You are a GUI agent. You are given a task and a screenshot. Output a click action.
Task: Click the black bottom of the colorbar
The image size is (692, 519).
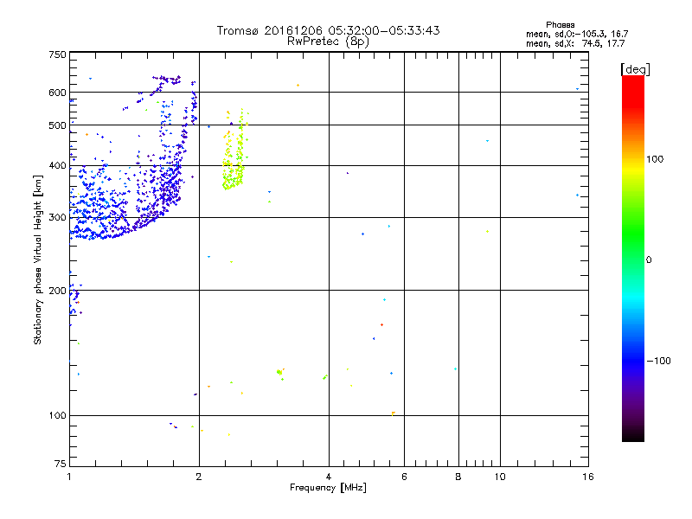tap(633, 435)
